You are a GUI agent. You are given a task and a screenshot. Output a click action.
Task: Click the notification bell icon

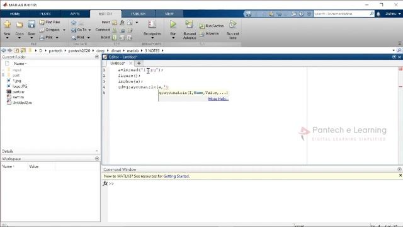pyautogui.click(x=378, y=14)
